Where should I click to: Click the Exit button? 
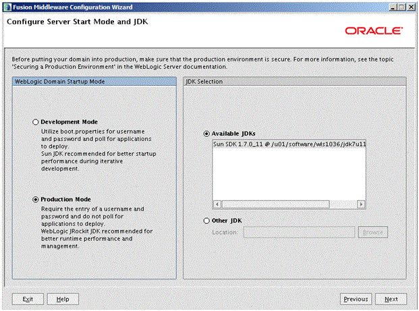(x=28, y=299)
